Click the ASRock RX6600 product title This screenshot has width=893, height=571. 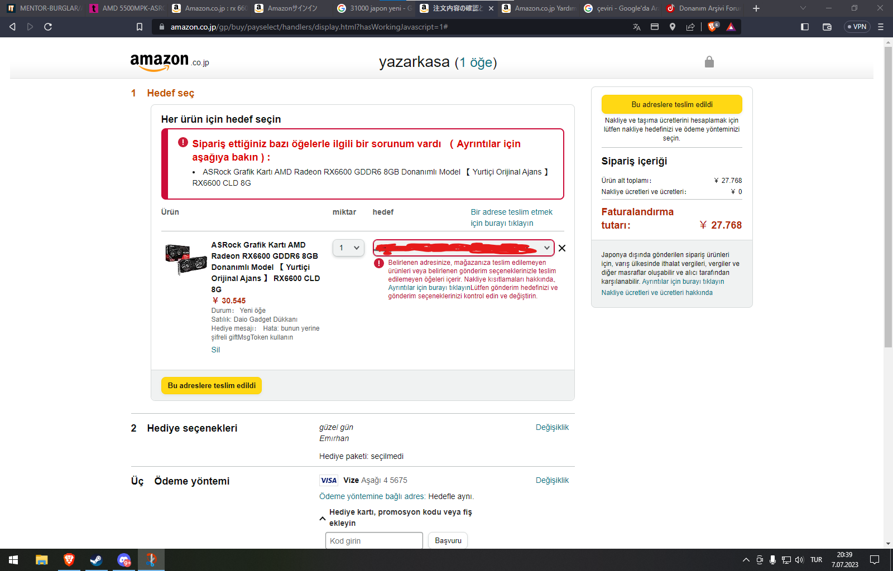tap(266, 267)
